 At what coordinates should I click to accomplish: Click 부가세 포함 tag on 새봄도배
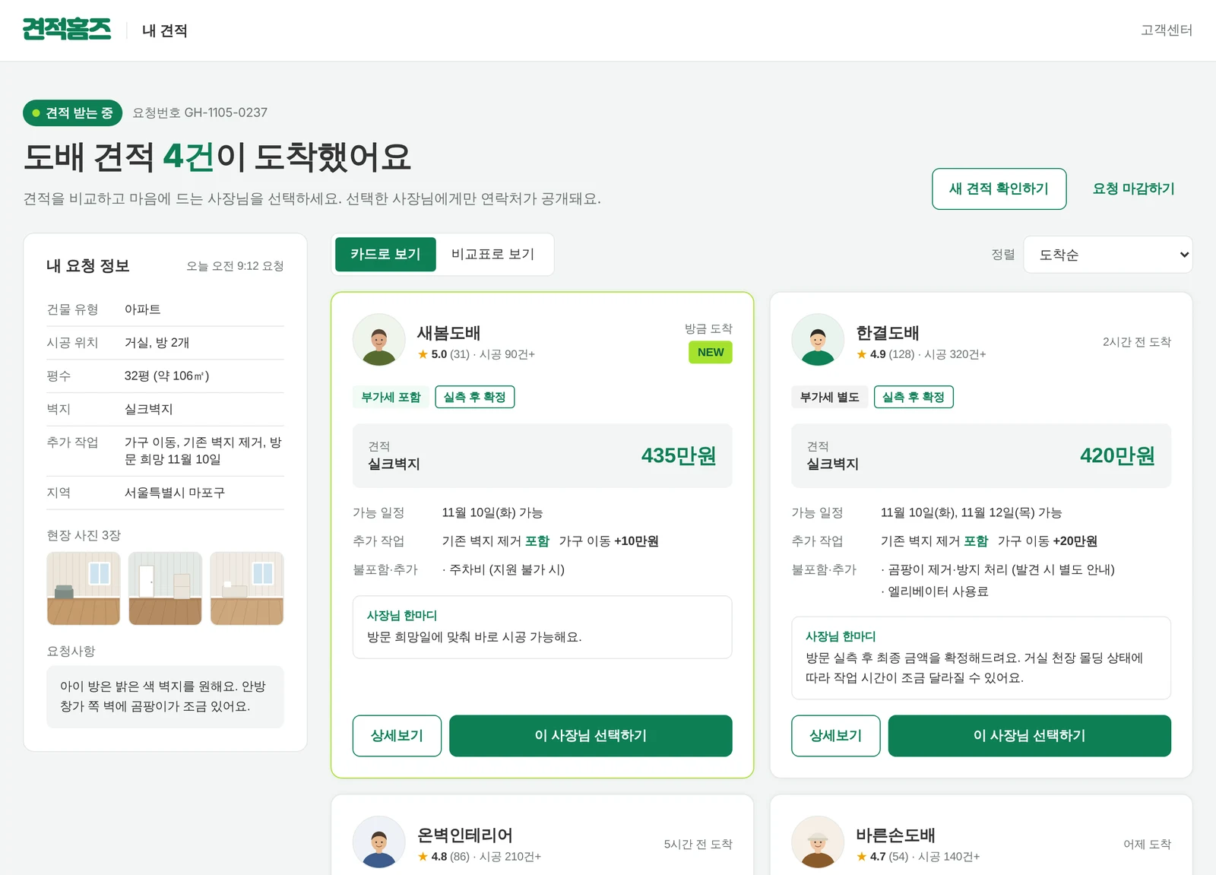pos(391,397)
